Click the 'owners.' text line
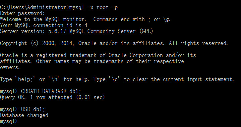241x127 pixels. (10, 67)
